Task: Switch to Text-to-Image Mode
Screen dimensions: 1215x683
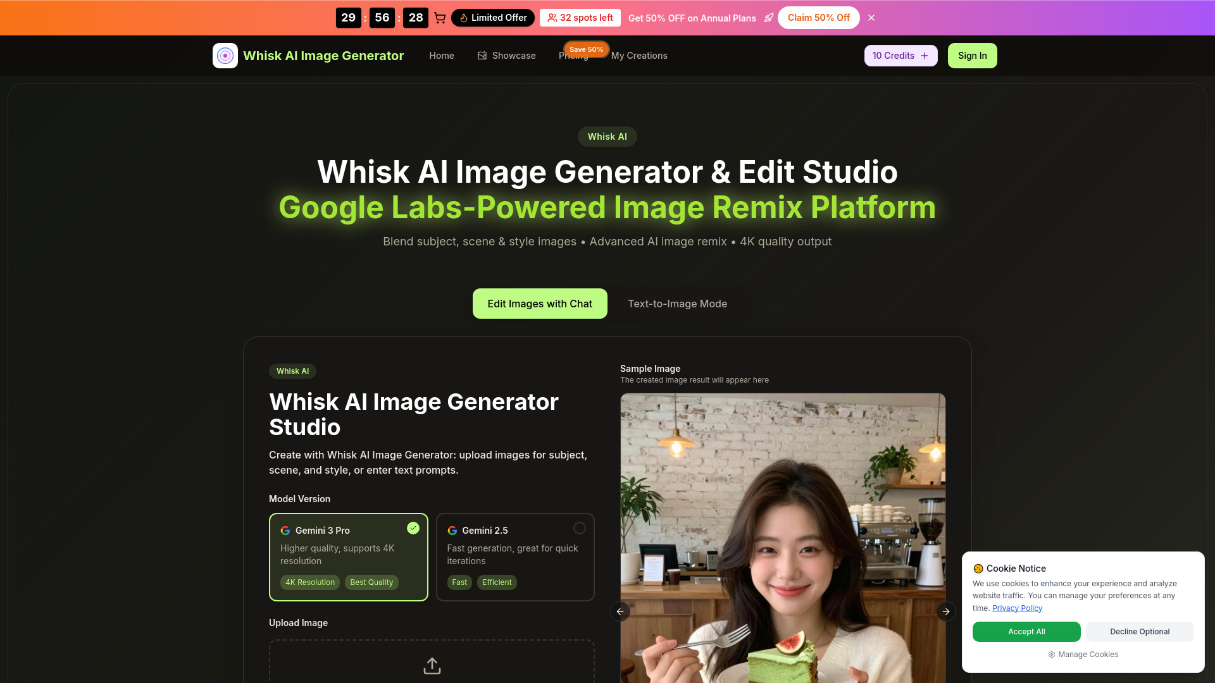Action: tap(677, 304)
